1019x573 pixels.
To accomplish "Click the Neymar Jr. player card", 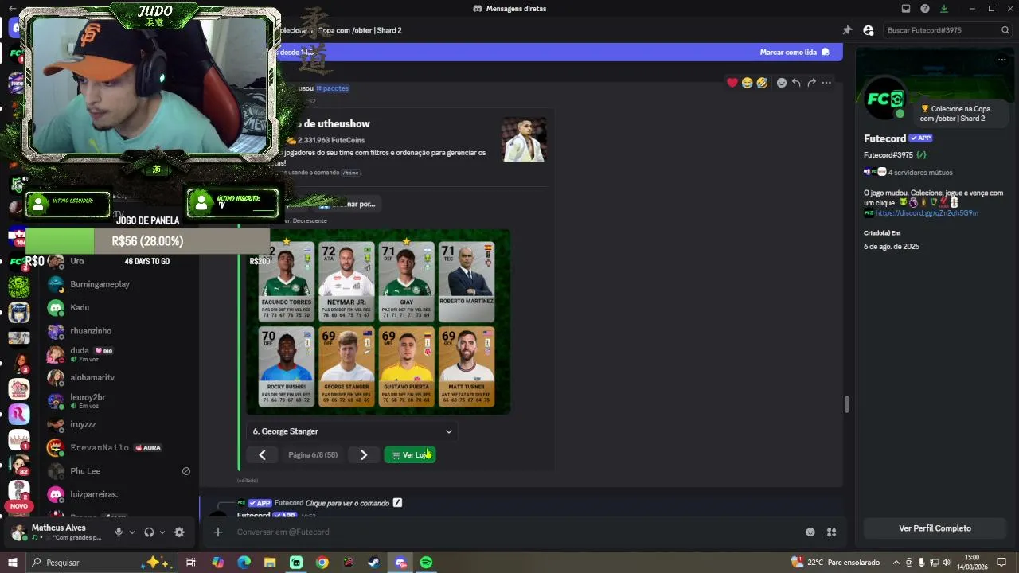I will [x=346, y=282].
